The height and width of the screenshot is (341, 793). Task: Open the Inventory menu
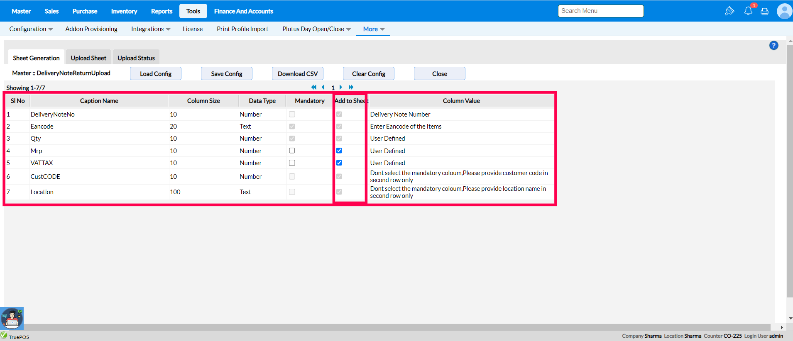[124, 11]
